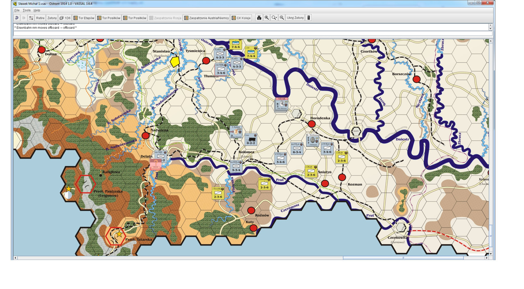The height and width of the screenshot is (289, 524).
Task: Select the red-bordered 3-4-6 counter near Tlumacz
Action: 221,69
